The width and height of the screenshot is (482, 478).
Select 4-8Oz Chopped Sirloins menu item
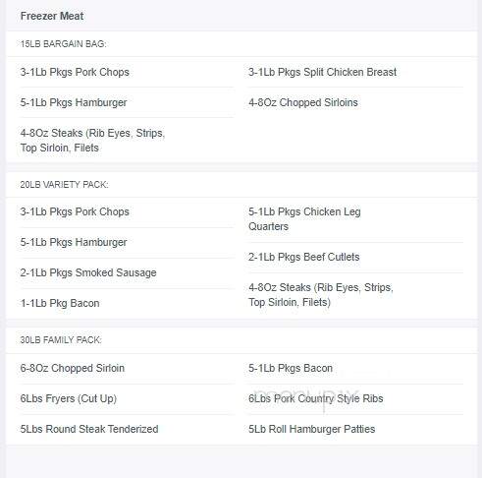pyautogui.click(x=303, y=102)
